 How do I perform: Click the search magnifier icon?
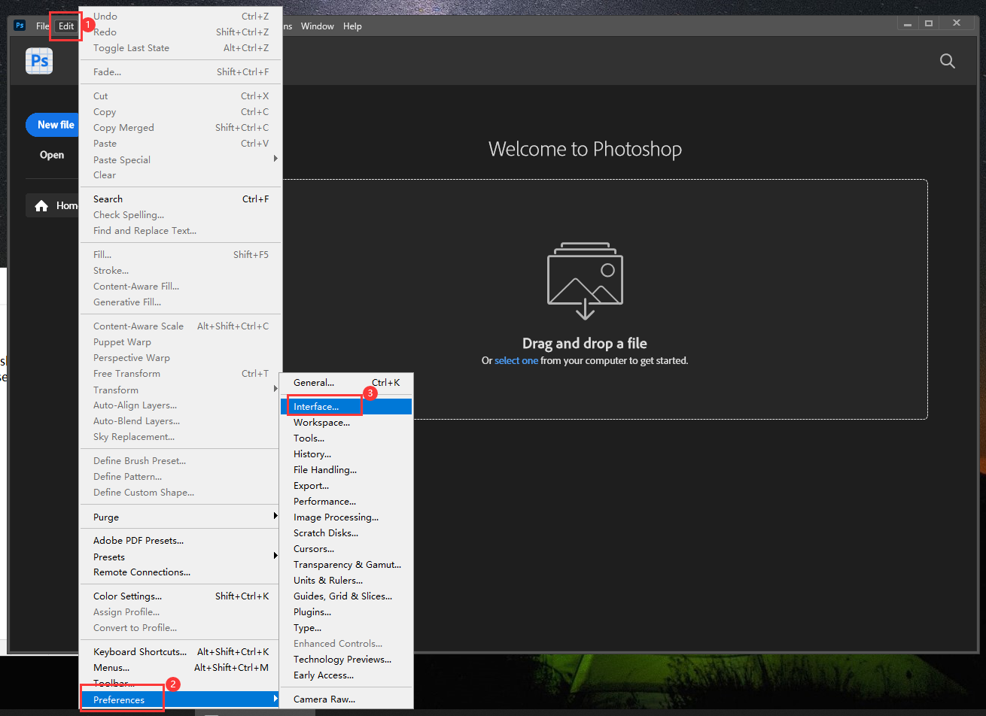948,62
